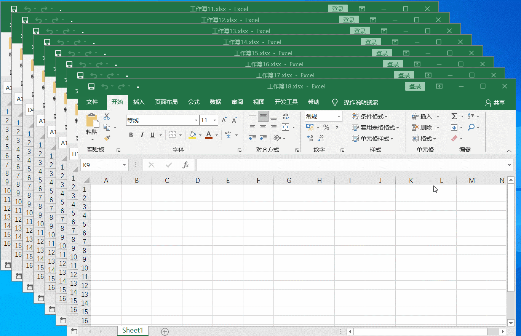Click the 登录 button in 工作簿18

coord(415,86)
